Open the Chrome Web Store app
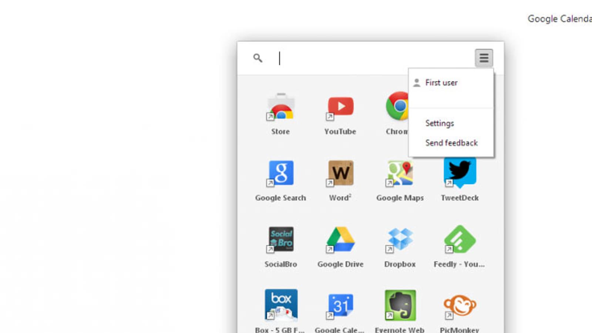Viewport: 592px width, 333px height. (281, 107)
